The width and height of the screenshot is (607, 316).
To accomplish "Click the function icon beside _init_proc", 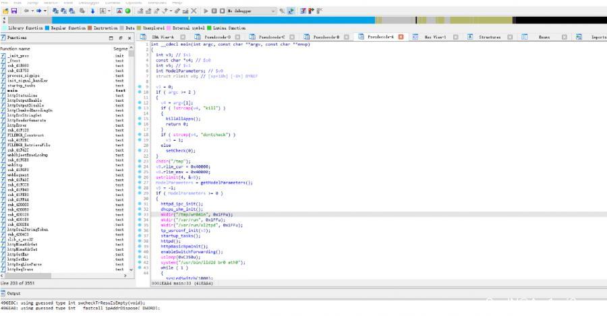I will [x=3, y=56].
